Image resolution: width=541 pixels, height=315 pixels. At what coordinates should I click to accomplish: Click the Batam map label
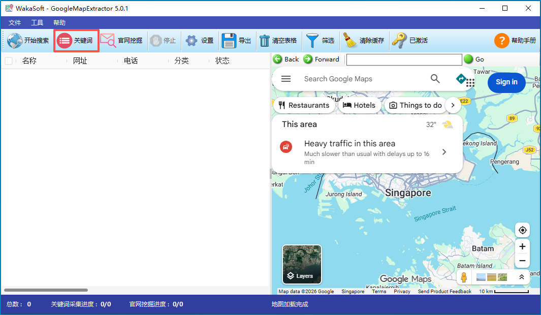pos(483,249)
